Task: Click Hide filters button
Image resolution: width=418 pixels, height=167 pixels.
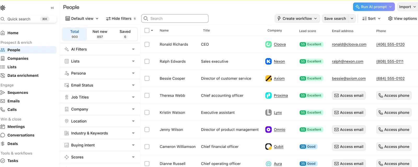Action: 121,19
